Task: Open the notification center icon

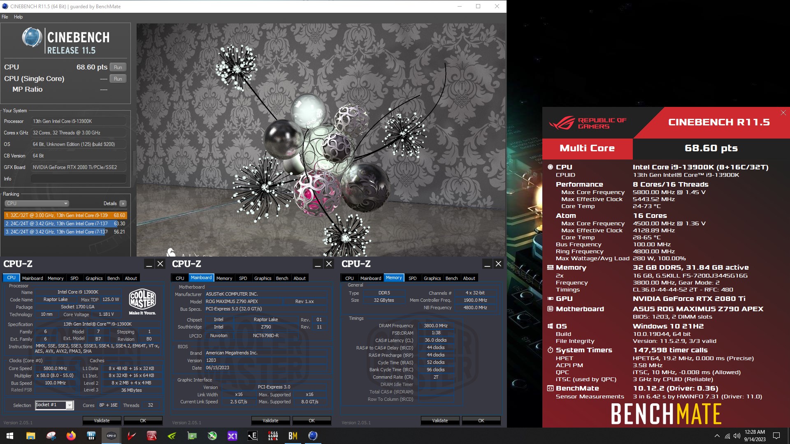Action: 776,436
